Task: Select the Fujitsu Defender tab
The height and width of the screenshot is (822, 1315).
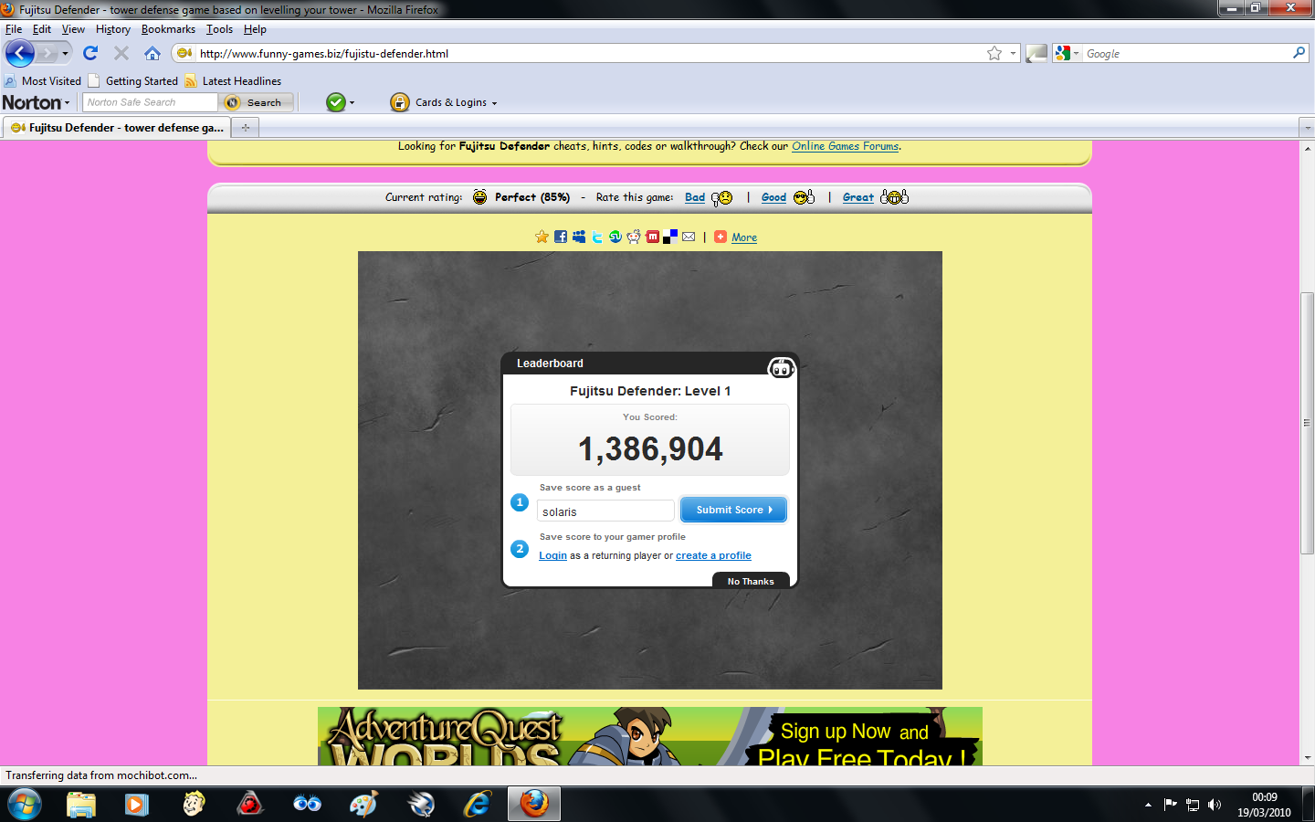Action: 116,128
